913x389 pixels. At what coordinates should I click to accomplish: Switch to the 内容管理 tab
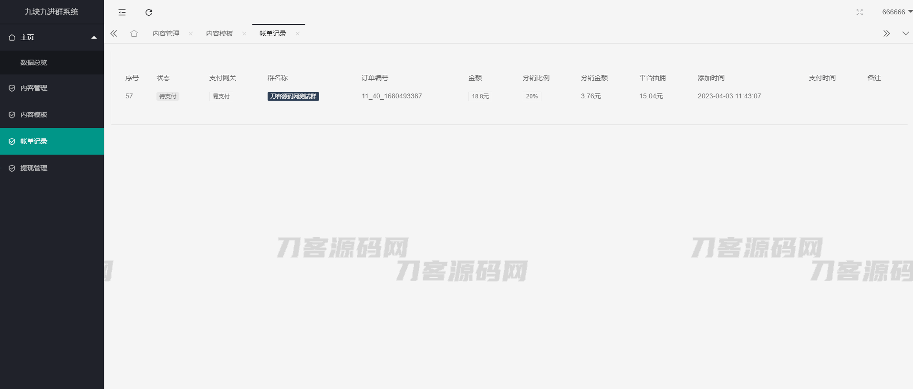coord(166,33)
